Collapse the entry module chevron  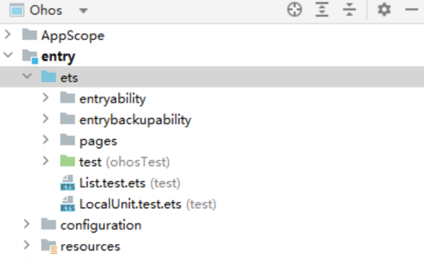point(8,55)
